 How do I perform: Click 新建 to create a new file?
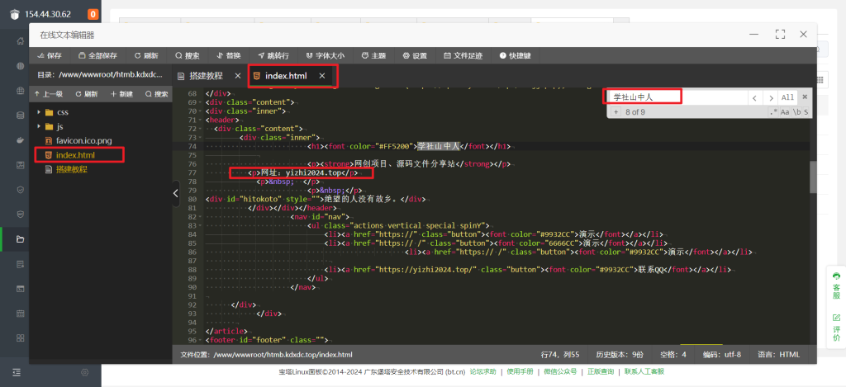121,94
